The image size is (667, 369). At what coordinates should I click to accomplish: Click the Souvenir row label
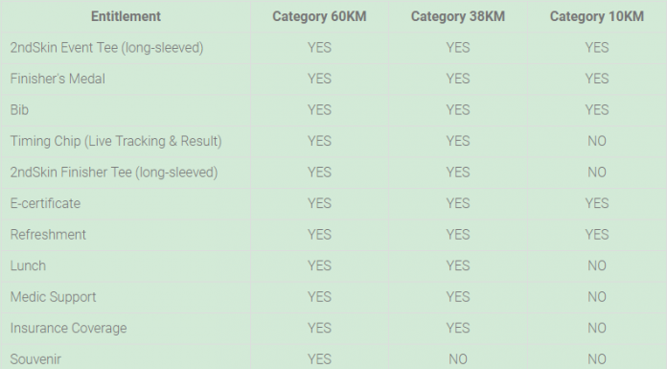coord(35,359)
